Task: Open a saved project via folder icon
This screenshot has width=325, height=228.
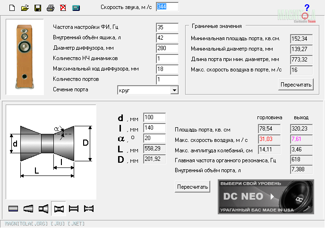Action: click(25, 8)
